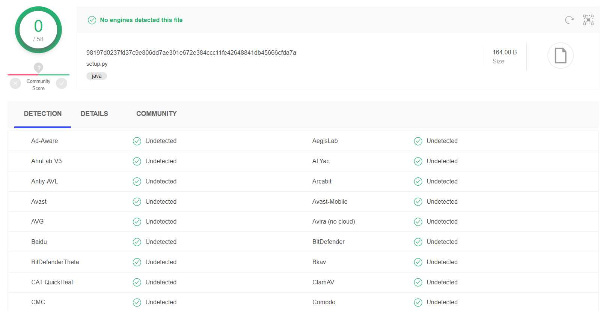Click the Comodo undetected check icon
600x311 pixels.
point(418,302)
